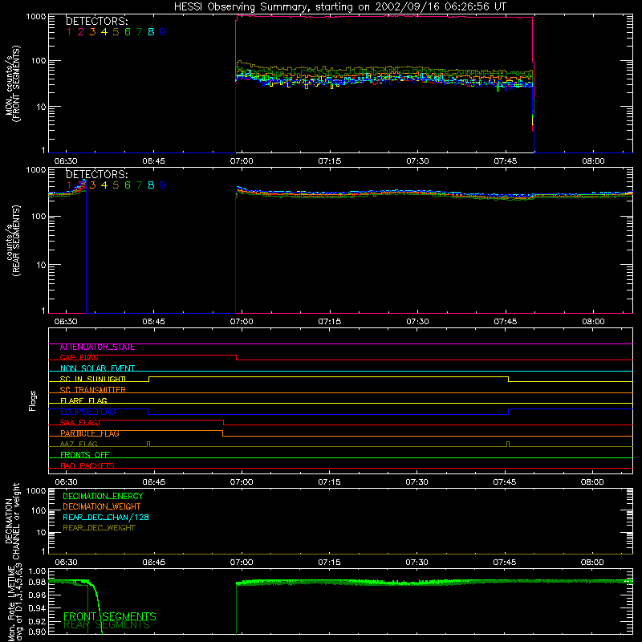Click the ATTENUATOR_STATE flag label
Screen dimensions: 642x642
(97, 347)
